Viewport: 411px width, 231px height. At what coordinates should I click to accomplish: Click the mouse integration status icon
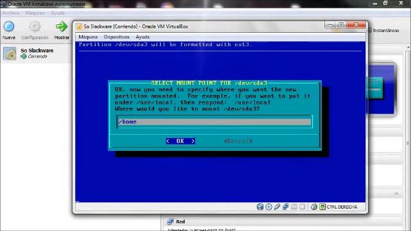coord(314,207)
